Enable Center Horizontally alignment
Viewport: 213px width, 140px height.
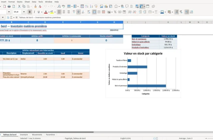click(x=64, y=12)
